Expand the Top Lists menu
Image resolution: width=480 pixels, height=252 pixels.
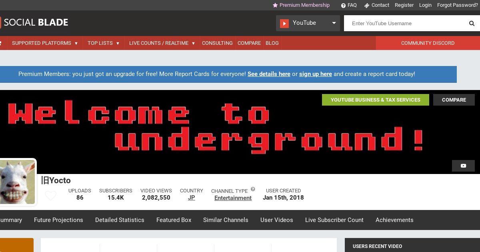(103, 43)
